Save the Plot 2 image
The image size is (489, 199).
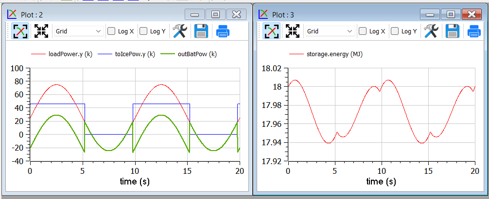(201, 31)
